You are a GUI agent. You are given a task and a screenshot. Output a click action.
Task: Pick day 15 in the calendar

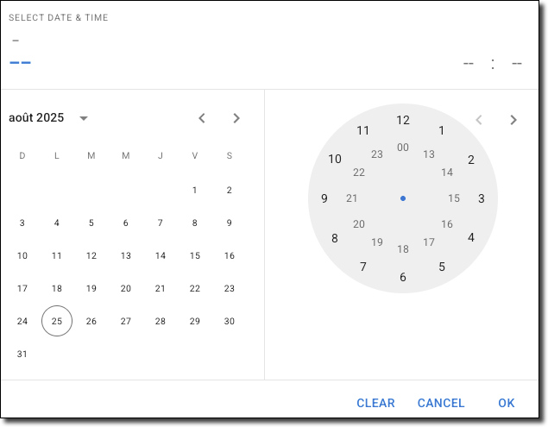pos(195,255)
